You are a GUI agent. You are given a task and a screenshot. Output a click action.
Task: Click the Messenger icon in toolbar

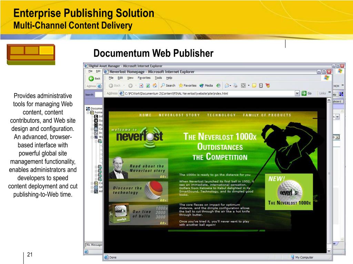click(261, 86)
